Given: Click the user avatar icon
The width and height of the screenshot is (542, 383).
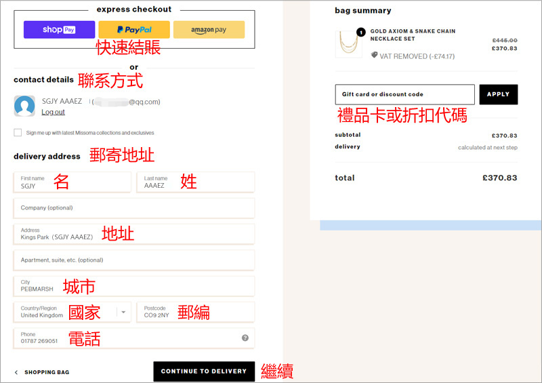Looking at the screenshot, I should (24, 106).
